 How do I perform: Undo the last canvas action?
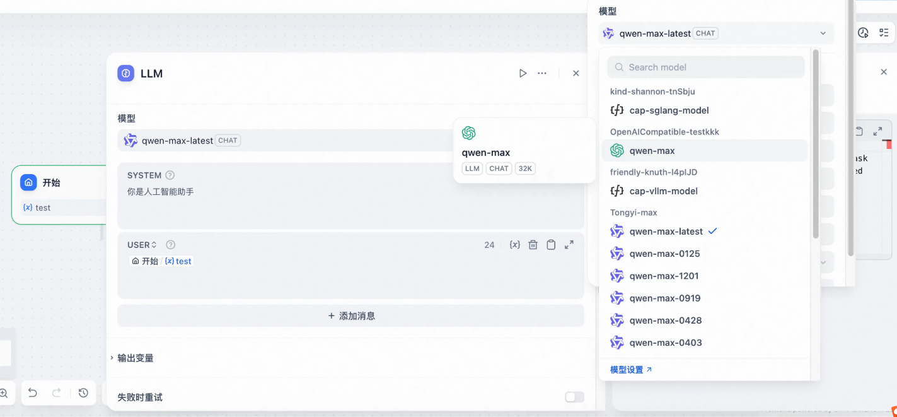tap(33, 393)
